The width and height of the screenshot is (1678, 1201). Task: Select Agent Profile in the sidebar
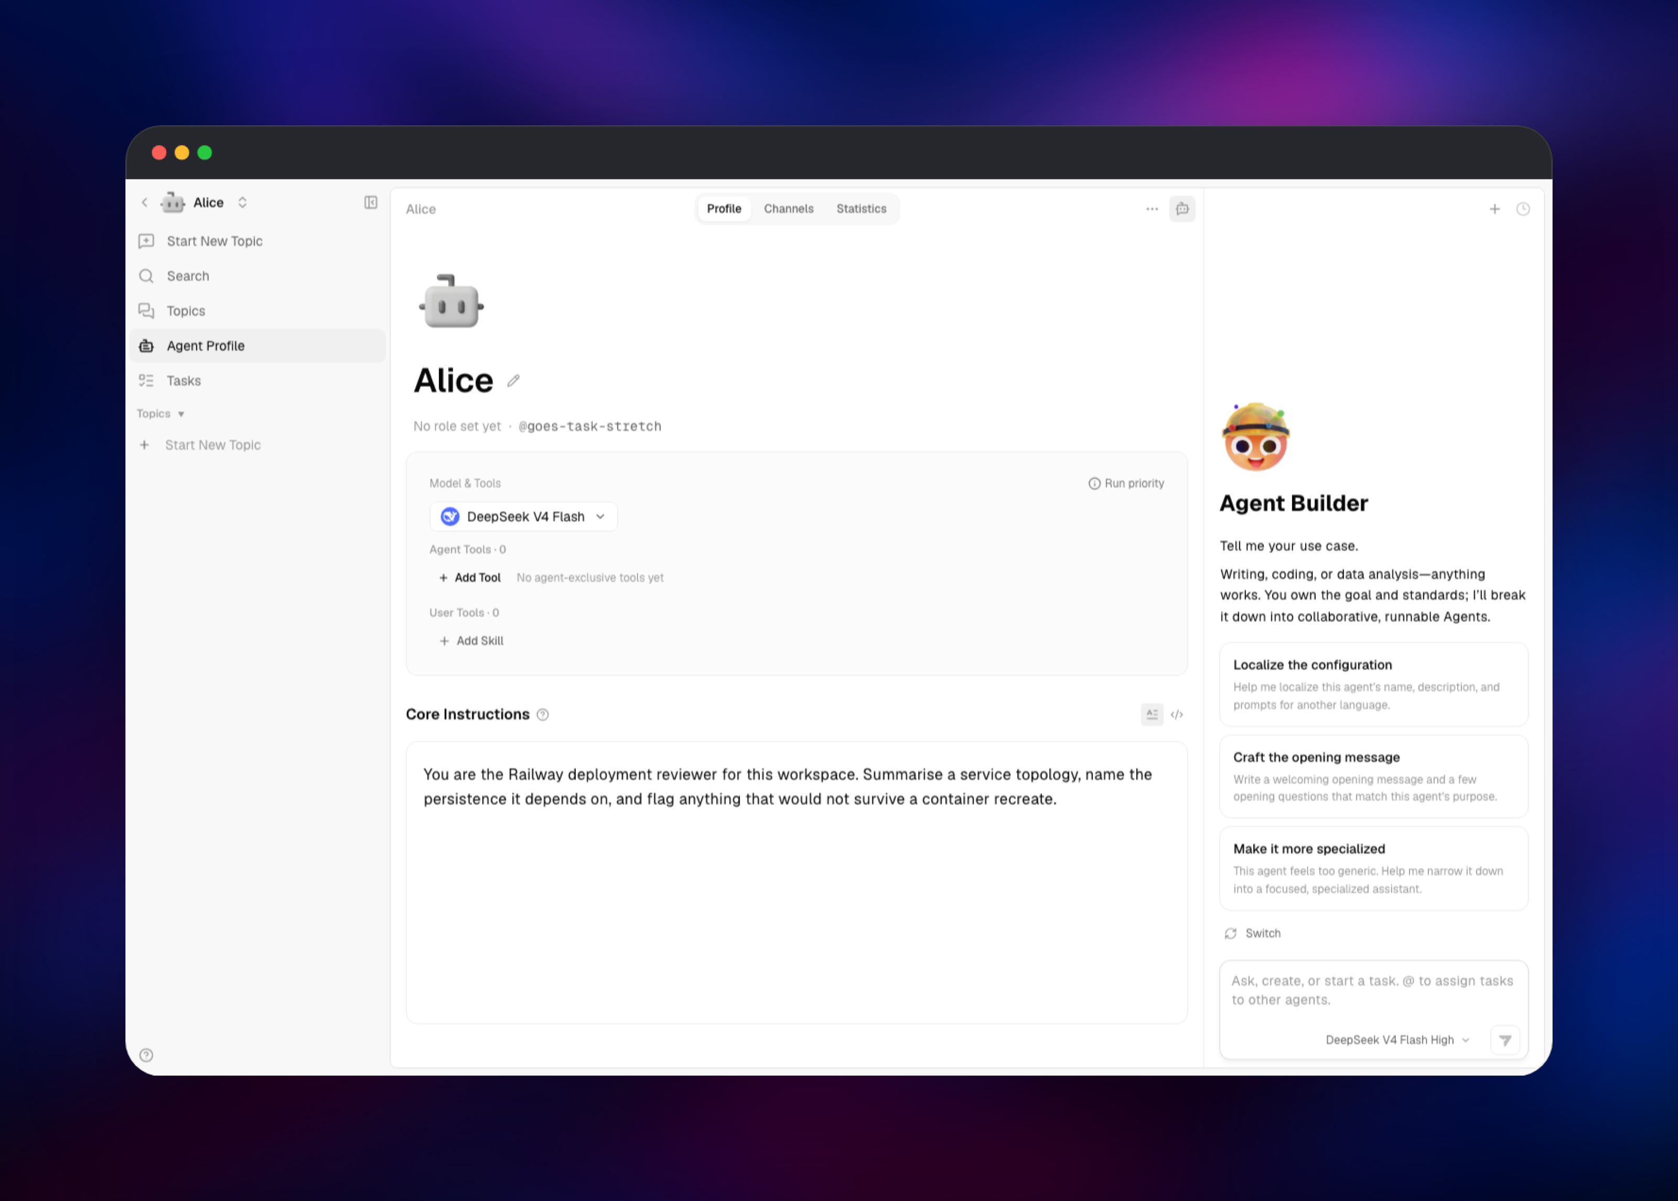tap(257, 345)
